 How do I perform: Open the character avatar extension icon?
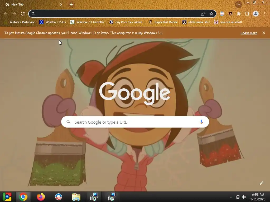(x=230, y=14)
